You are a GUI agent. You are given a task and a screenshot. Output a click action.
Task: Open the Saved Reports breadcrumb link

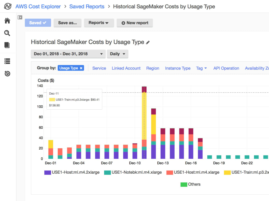(87, 6)
